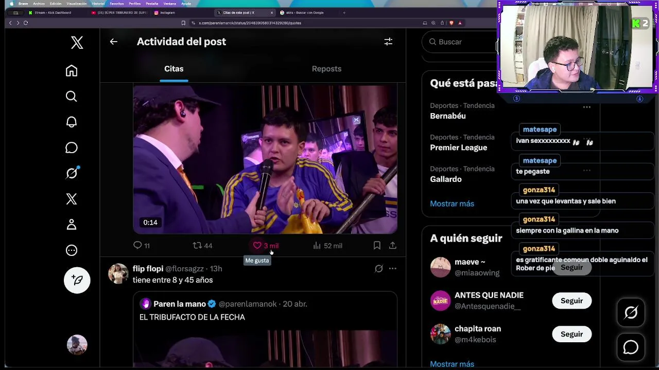
Task: Switch to SÚPER TRIBUNERO YouTube tab
Action: point(118,12)
